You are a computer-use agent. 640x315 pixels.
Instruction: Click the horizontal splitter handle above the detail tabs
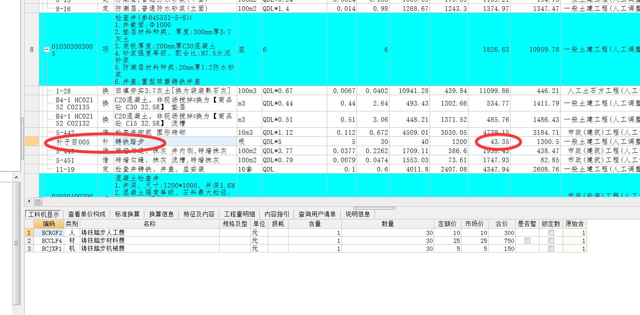[374, 208]
